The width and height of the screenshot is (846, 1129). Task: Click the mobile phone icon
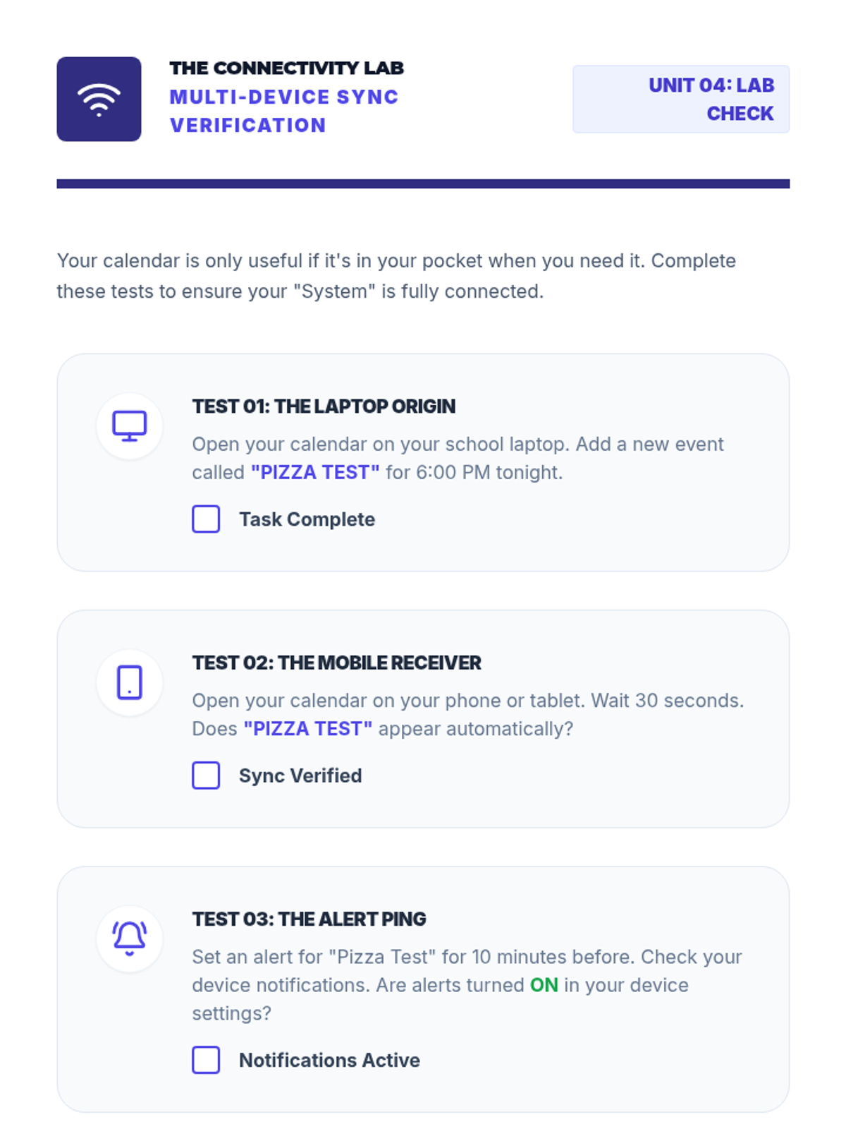click(x=130, y=682)
